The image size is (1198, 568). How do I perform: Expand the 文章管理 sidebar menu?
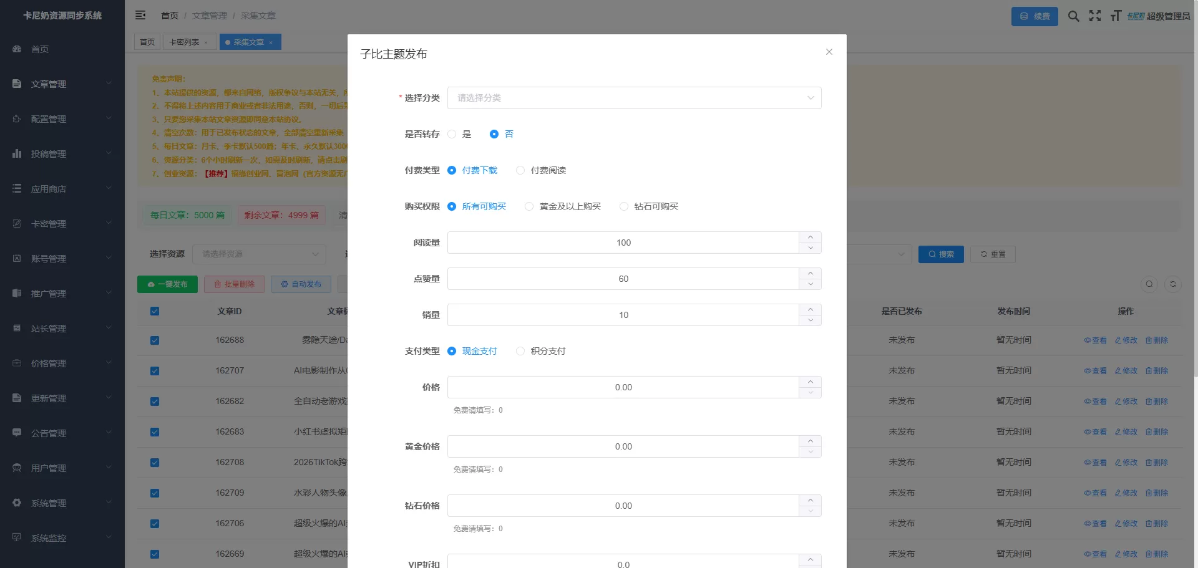coord(61,84)
